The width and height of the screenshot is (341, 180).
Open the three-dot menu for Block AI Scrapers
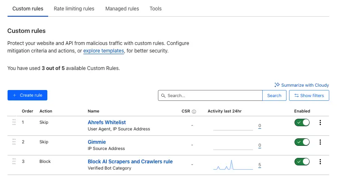coord(320,162)
